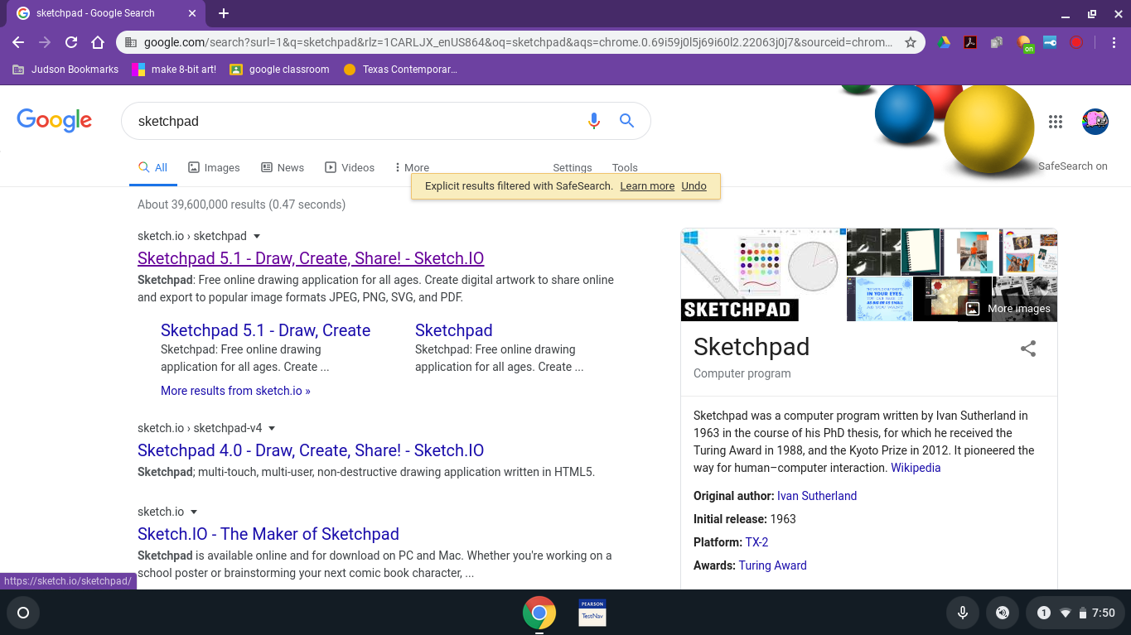This screenshot has height=635, width=1131.
Task: Start voice search with the microphone icon
Action: [x=593, y=121]
